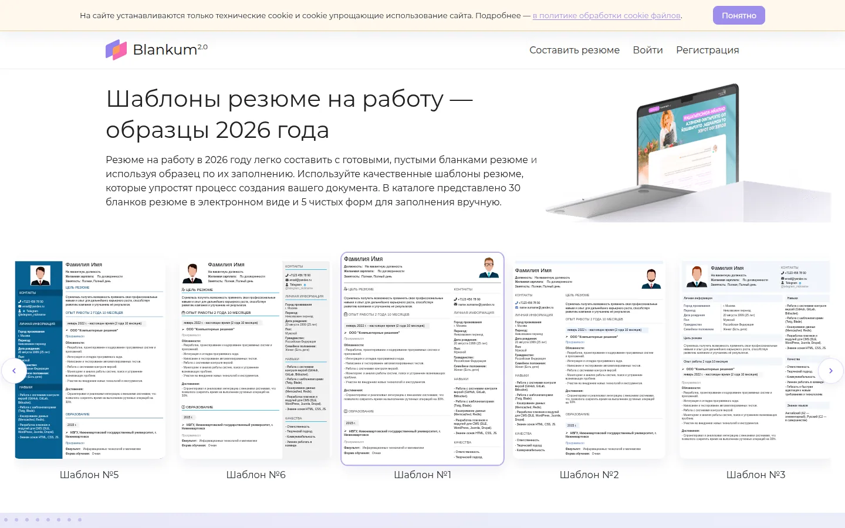Open the Регистрация page
Image resolution: width=845 pixels, height=528 pixels.
tap(708, 50)
